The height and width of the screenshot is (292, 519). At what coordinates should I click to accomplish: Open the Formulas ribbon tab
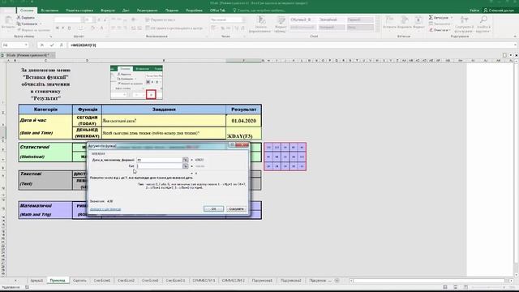[108, 11]
